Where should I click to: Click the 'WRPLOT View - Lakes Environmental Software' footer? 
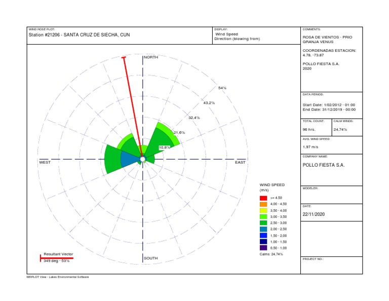[58, 277]
